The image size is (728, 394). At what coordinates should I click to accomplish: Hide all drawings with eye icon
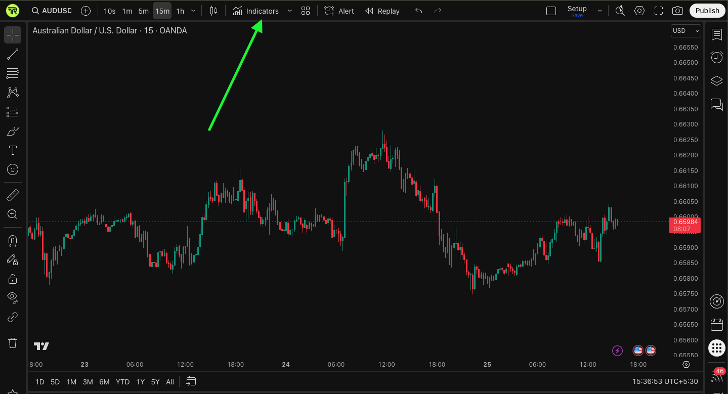[x=13, y=297]
